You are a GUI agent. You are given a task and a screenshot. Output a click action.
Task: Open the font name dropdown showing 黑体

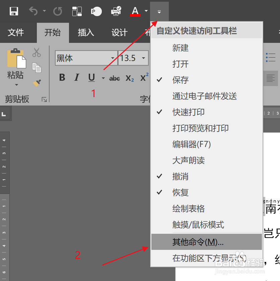113,58
